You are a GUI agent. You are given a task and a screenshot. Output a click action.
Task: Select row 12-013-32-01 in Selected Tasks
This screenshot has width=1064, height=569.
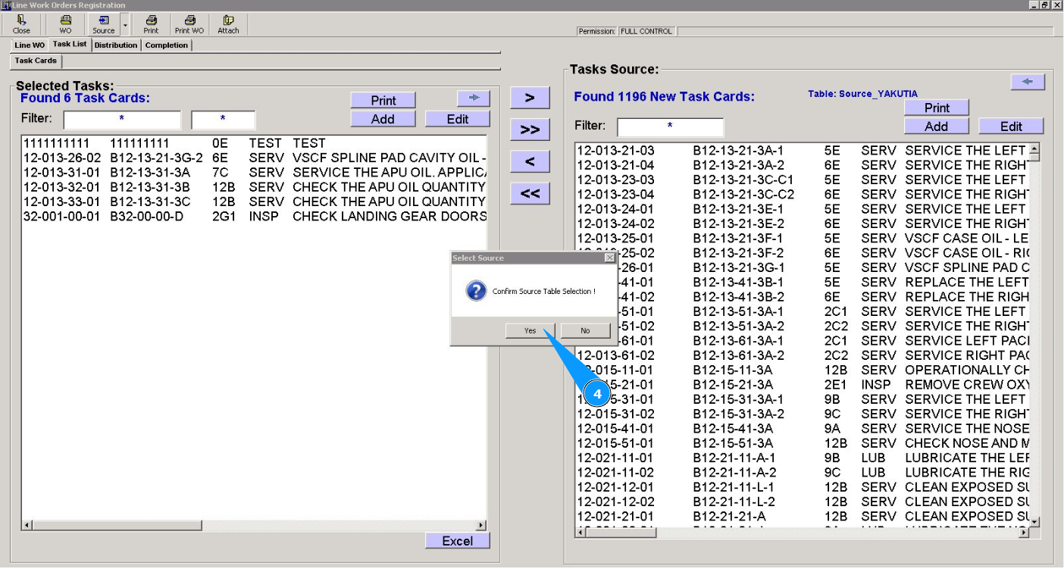(254, 187)
